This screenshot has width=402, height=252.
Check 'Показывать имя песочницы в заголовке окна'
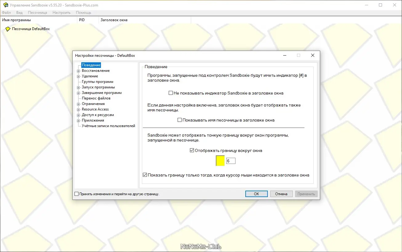point(179,120)
